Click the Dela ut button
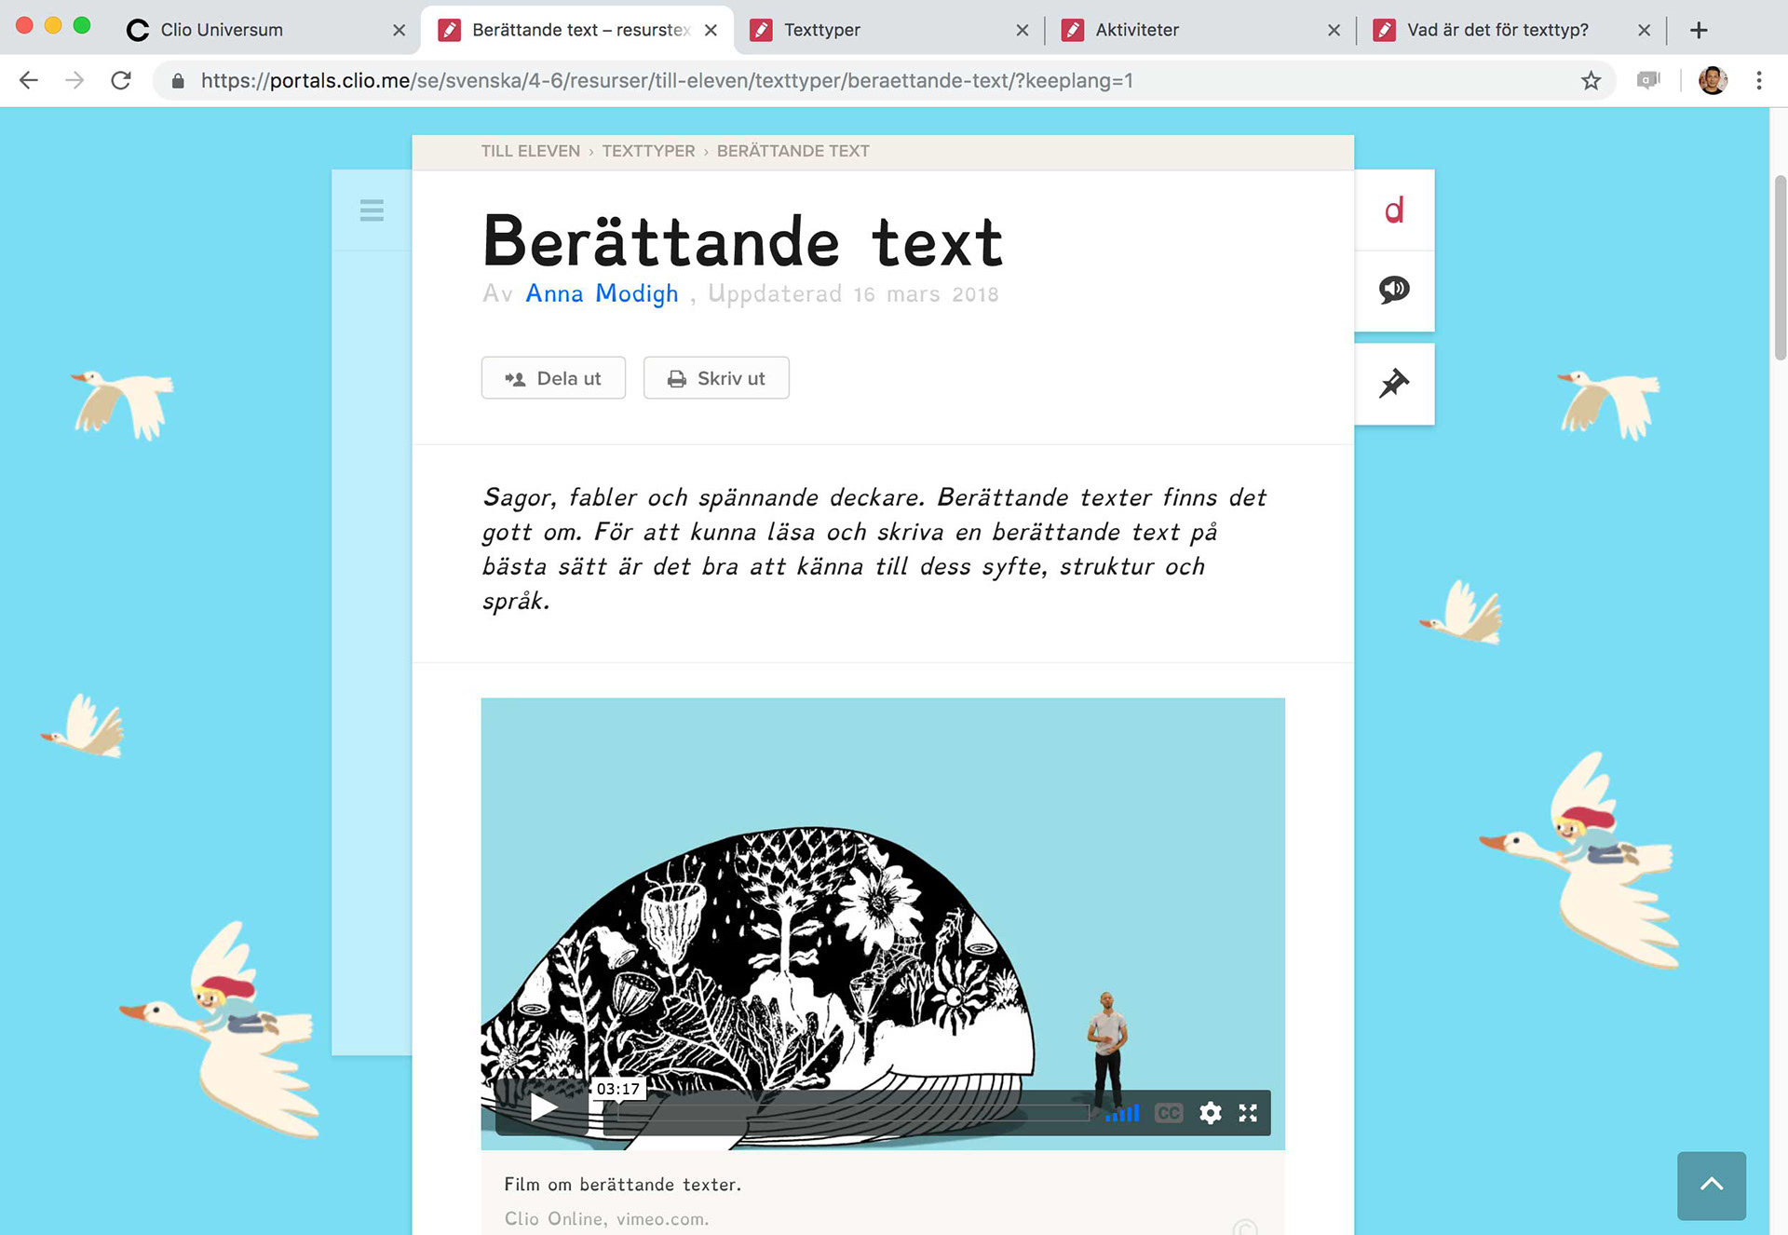 coord(553,378)
